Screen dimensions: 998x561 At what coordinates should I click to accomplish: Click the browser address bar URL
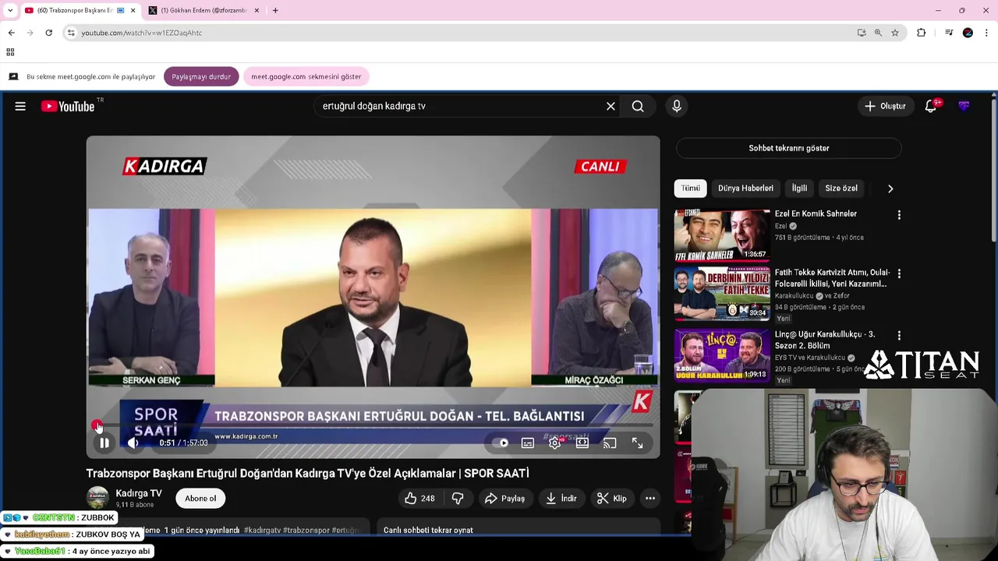point(142,33)
